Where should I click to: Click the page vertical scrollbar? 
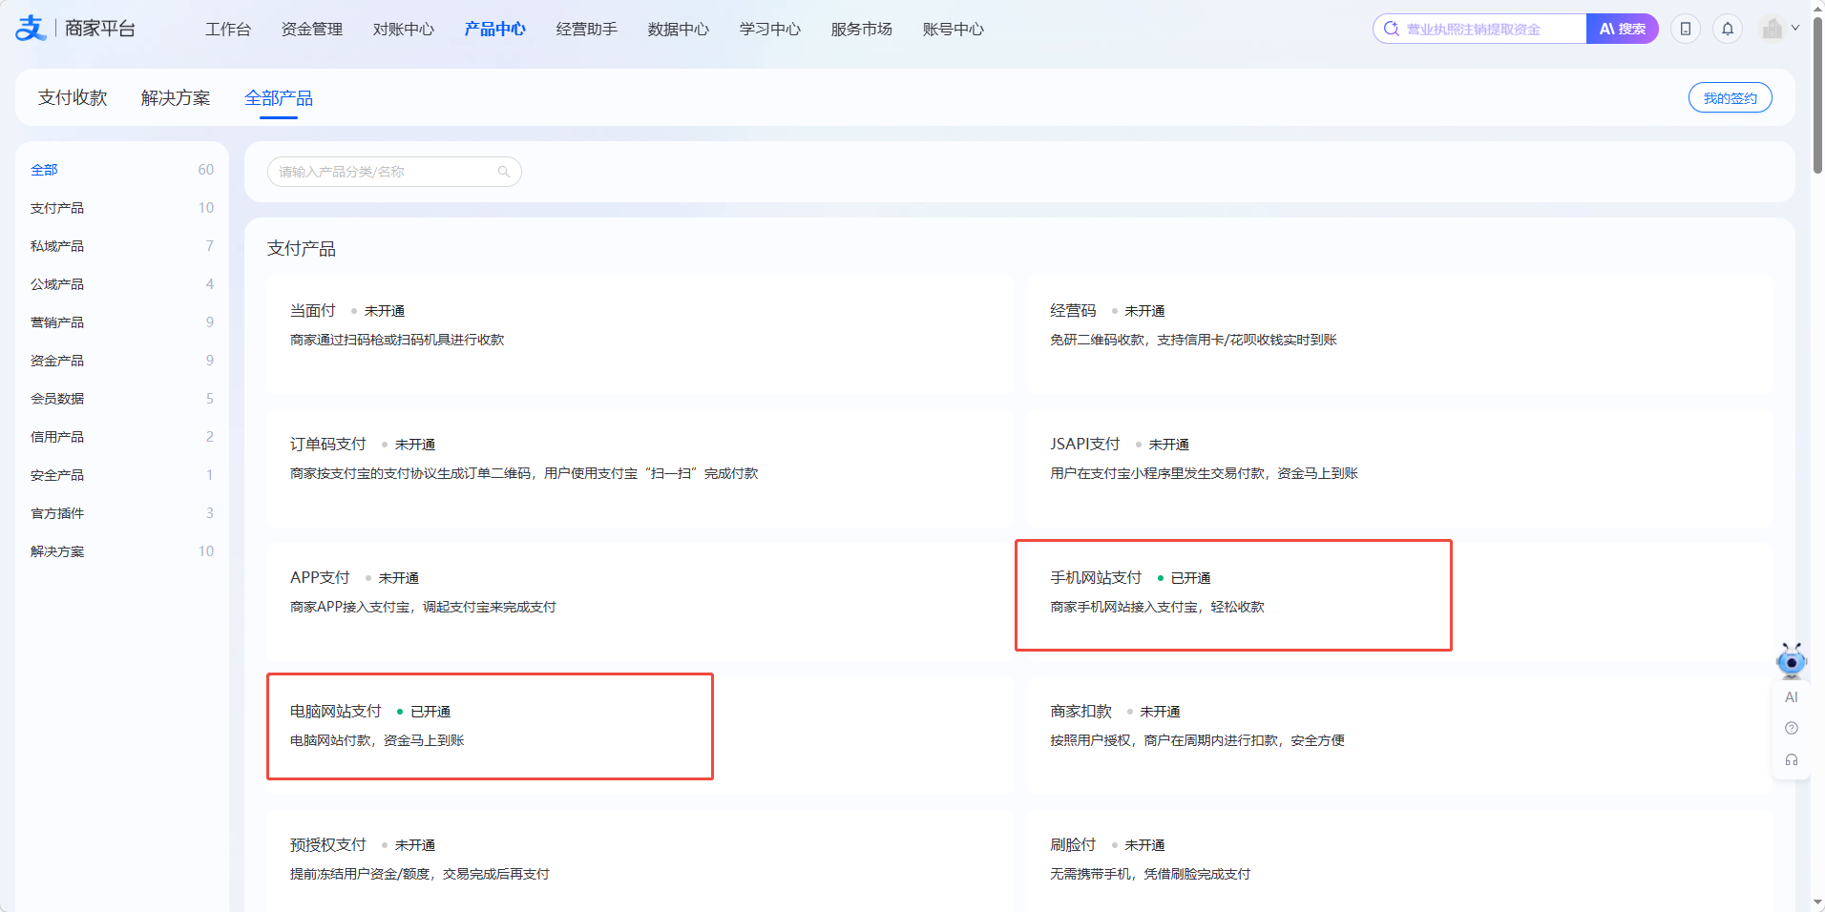coord(1817,95)
